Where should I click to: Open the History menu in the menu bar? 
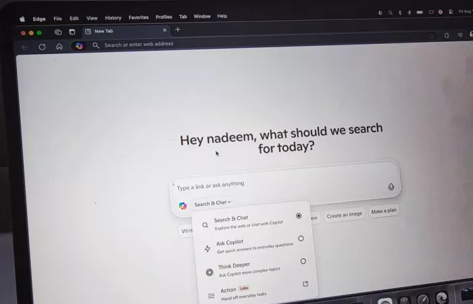113,18
